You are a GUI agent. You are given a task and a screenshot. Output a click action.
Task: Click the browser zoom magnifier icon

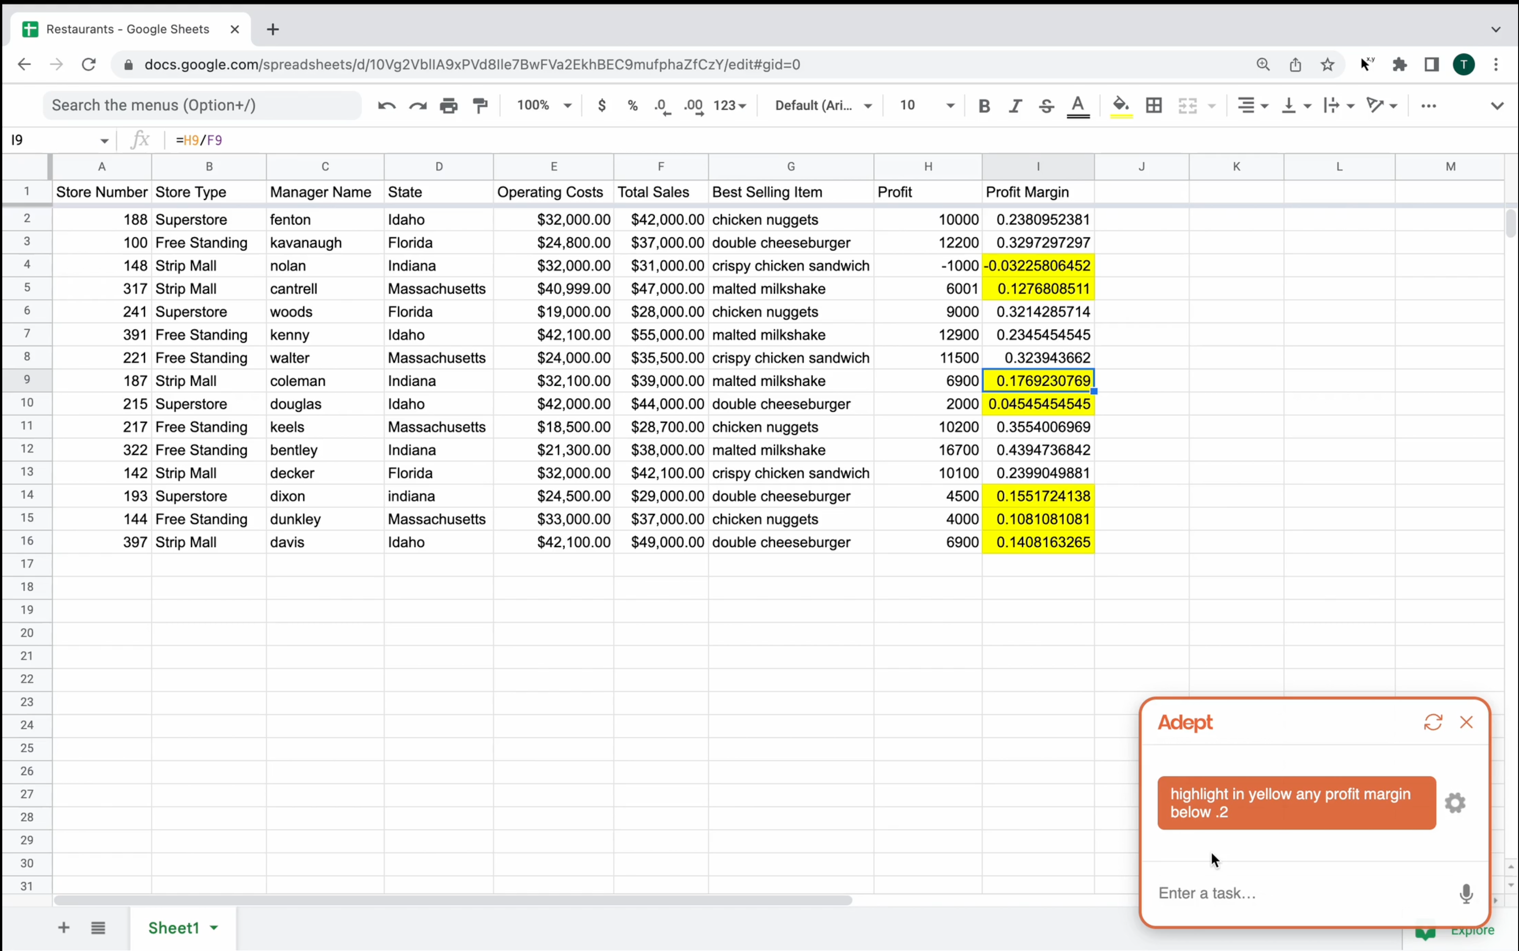1263,64
